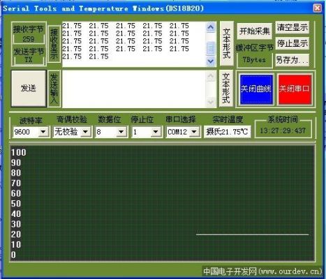Click the 100 label on chart axis
Image resolution: width=326 pixels, height=279 pixels.
pyautogui.click(x=19, y=153)
